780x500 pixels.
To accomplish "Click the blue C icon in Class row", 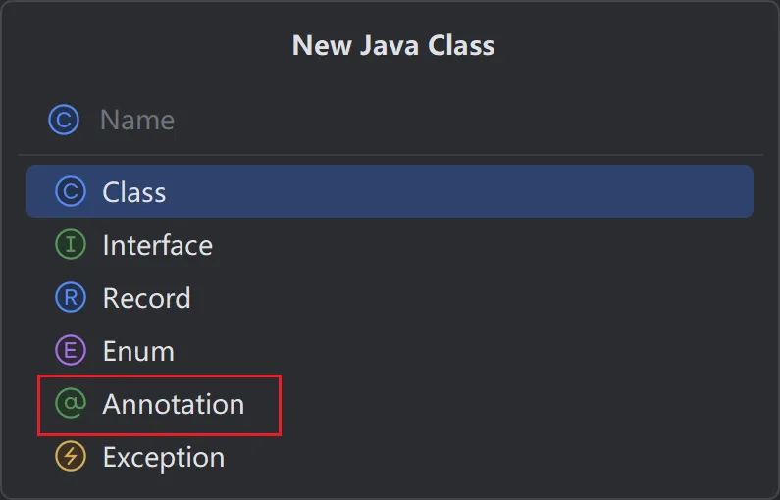I will coord(71,192).
